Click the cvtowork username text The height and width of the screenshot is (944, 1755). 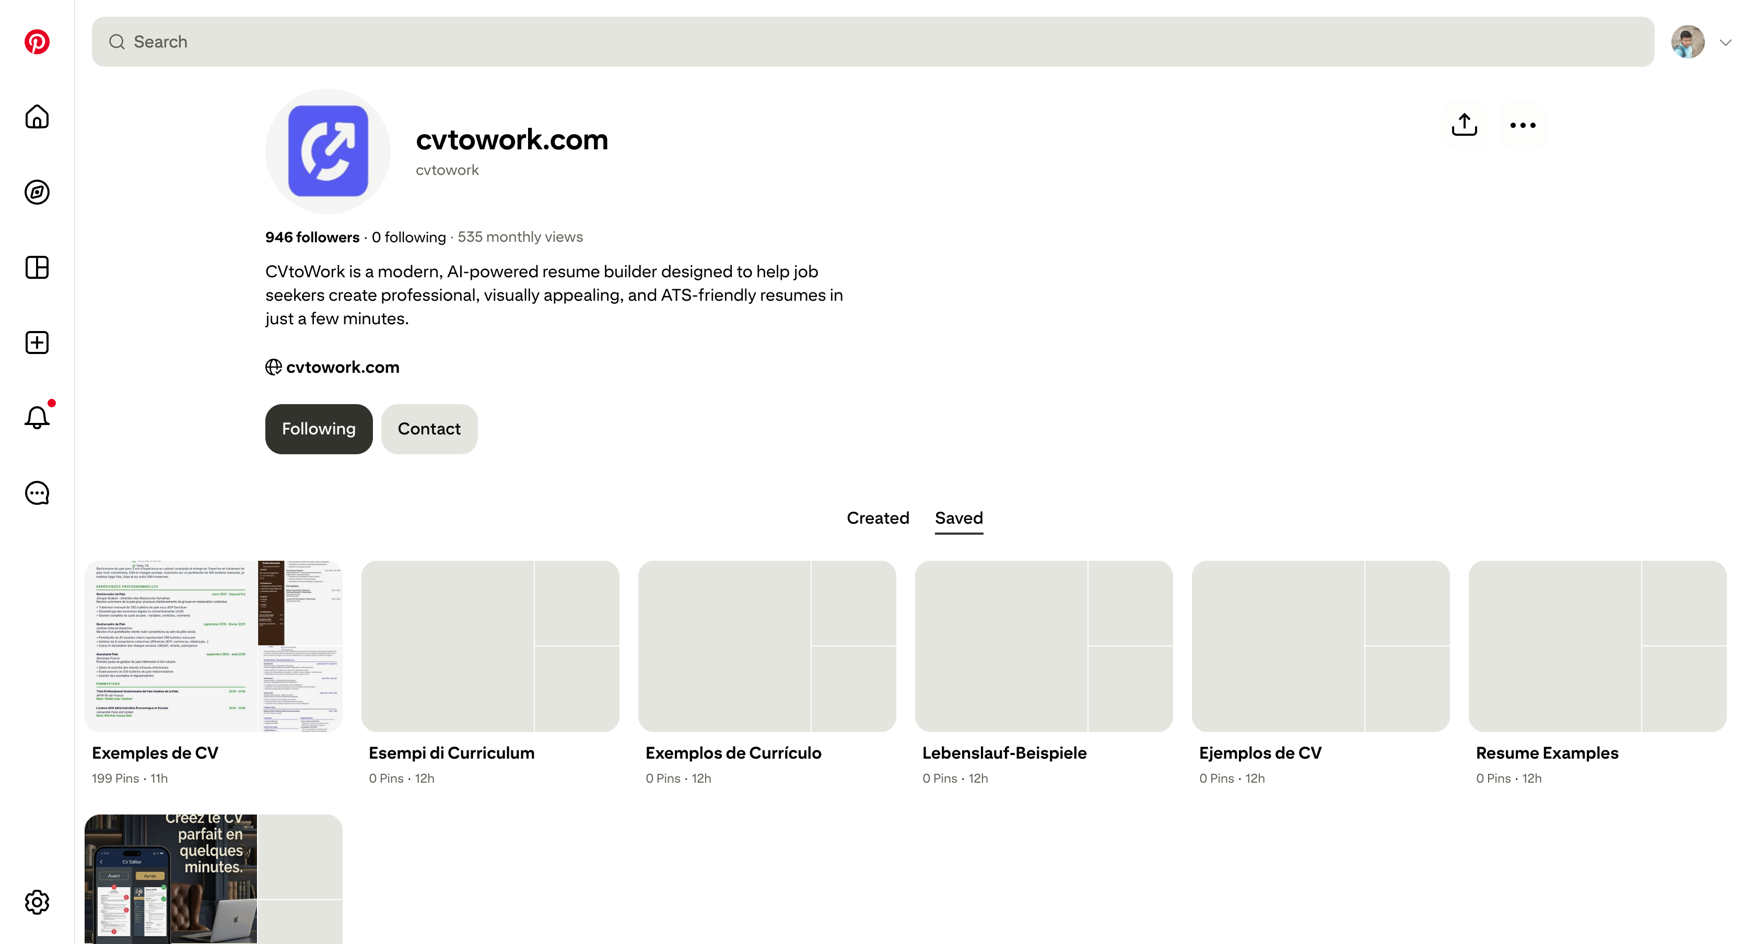pos(448,170)
